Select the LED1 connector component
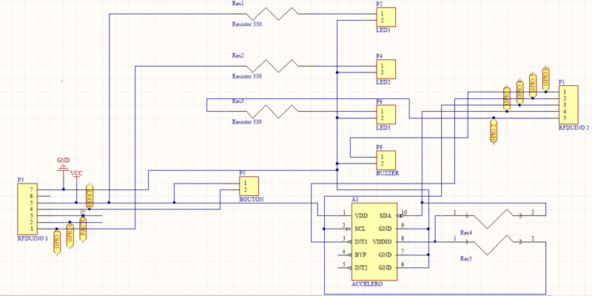Image resolution: width=592 pixels, height=296 pixels. point(386,17)
